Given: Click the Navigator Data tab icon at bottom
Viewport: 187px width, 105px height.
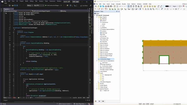Looking at the screenshot, I should pyautogui.click(x=96, y=101).
